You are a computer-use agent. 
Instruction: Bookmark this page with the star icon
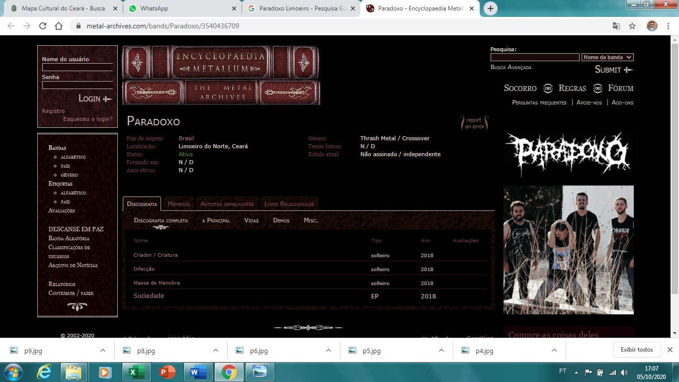pyautogui.click(x=632, y=26)
